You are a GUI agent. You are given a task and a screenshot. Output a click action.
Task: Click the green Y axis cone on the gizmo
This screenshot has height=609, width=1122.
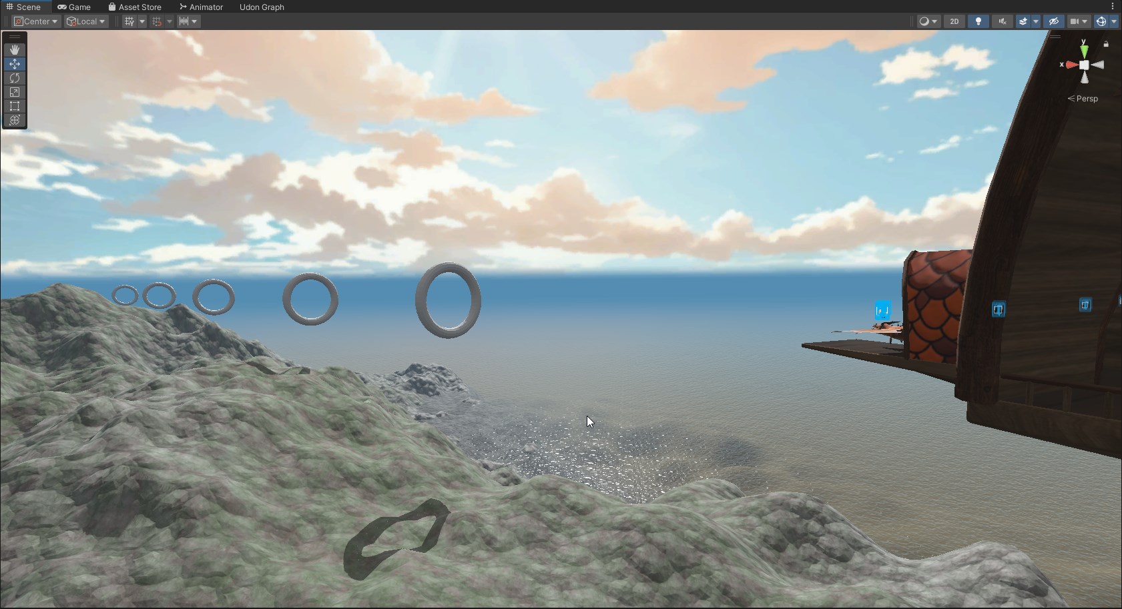coord(1084,51)
